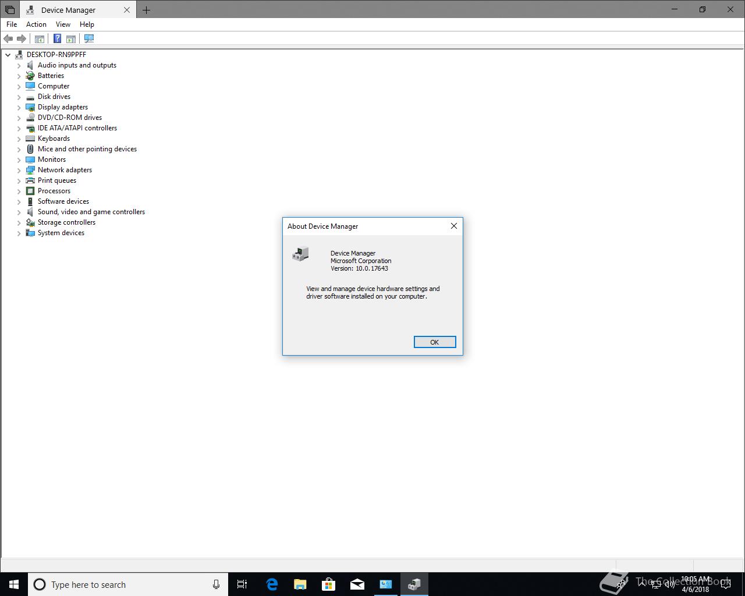Click the Cortana microphone icon

(x=216, y=584)
